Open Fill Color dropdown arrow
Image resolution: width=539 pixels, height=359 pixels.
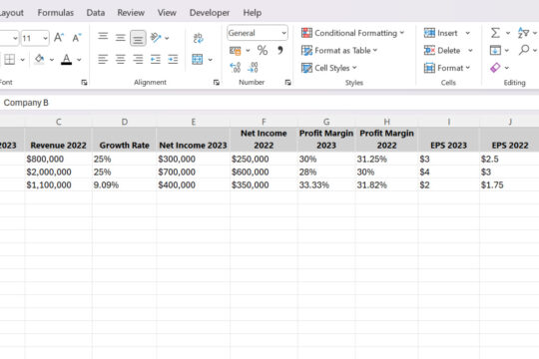(52, 60)
